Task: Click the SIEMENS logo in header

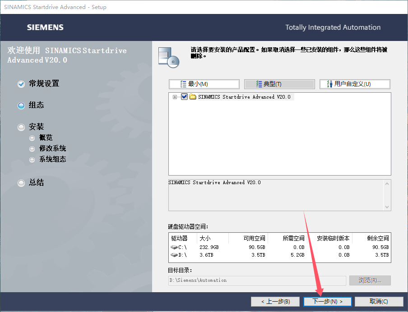Action: point(45,27)
